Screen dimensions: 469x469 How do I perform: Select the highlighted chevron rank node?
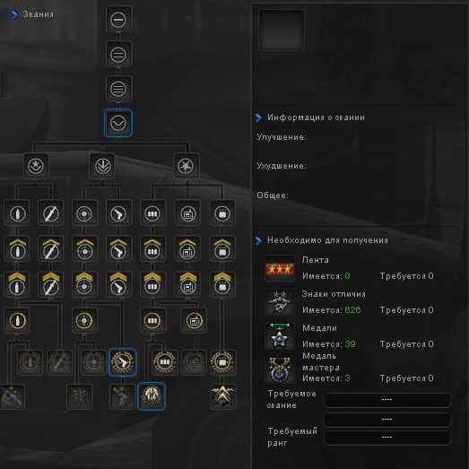[118, 123]
